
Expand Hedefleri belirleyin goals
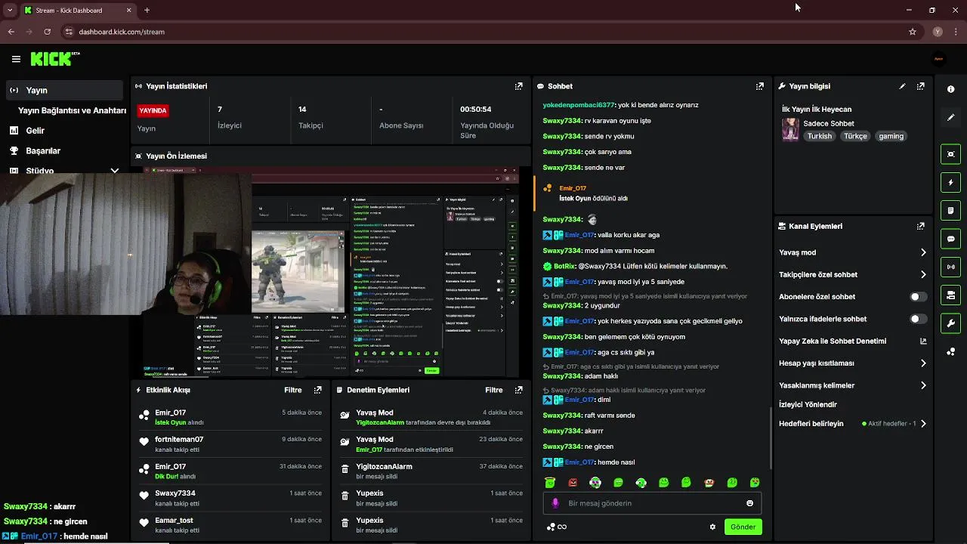(923, 424)
